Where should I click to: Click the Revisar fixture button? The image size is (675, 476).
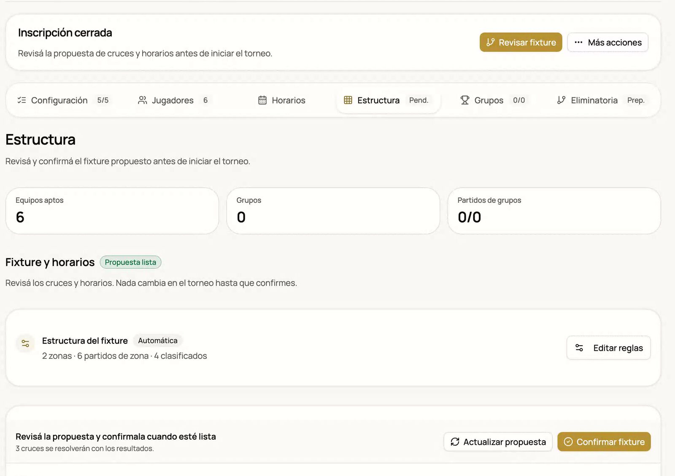pos(521,42)
